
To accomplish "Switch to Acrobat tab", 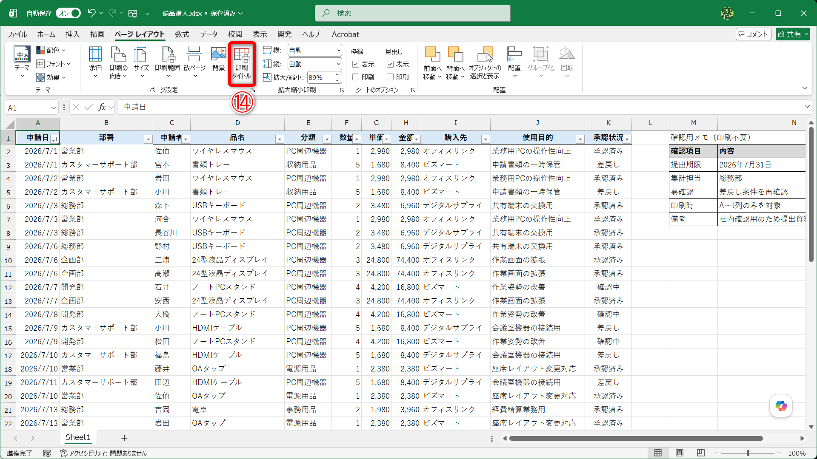I will [346, 34].
